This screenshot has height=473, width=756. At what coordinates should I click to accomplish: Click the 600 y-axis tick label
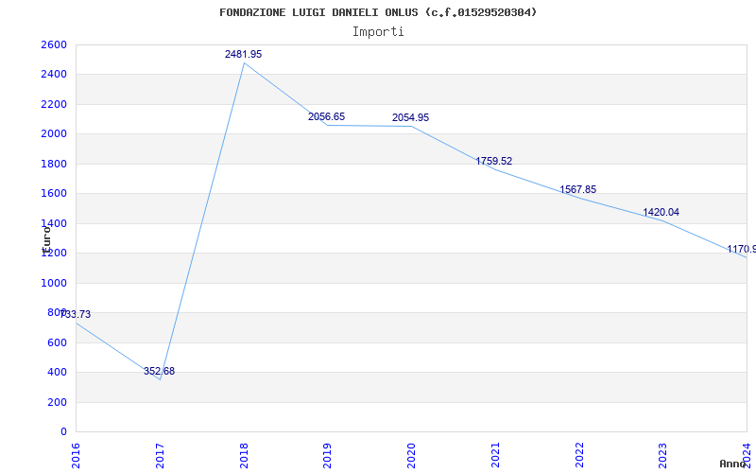(x=58, y=342)
